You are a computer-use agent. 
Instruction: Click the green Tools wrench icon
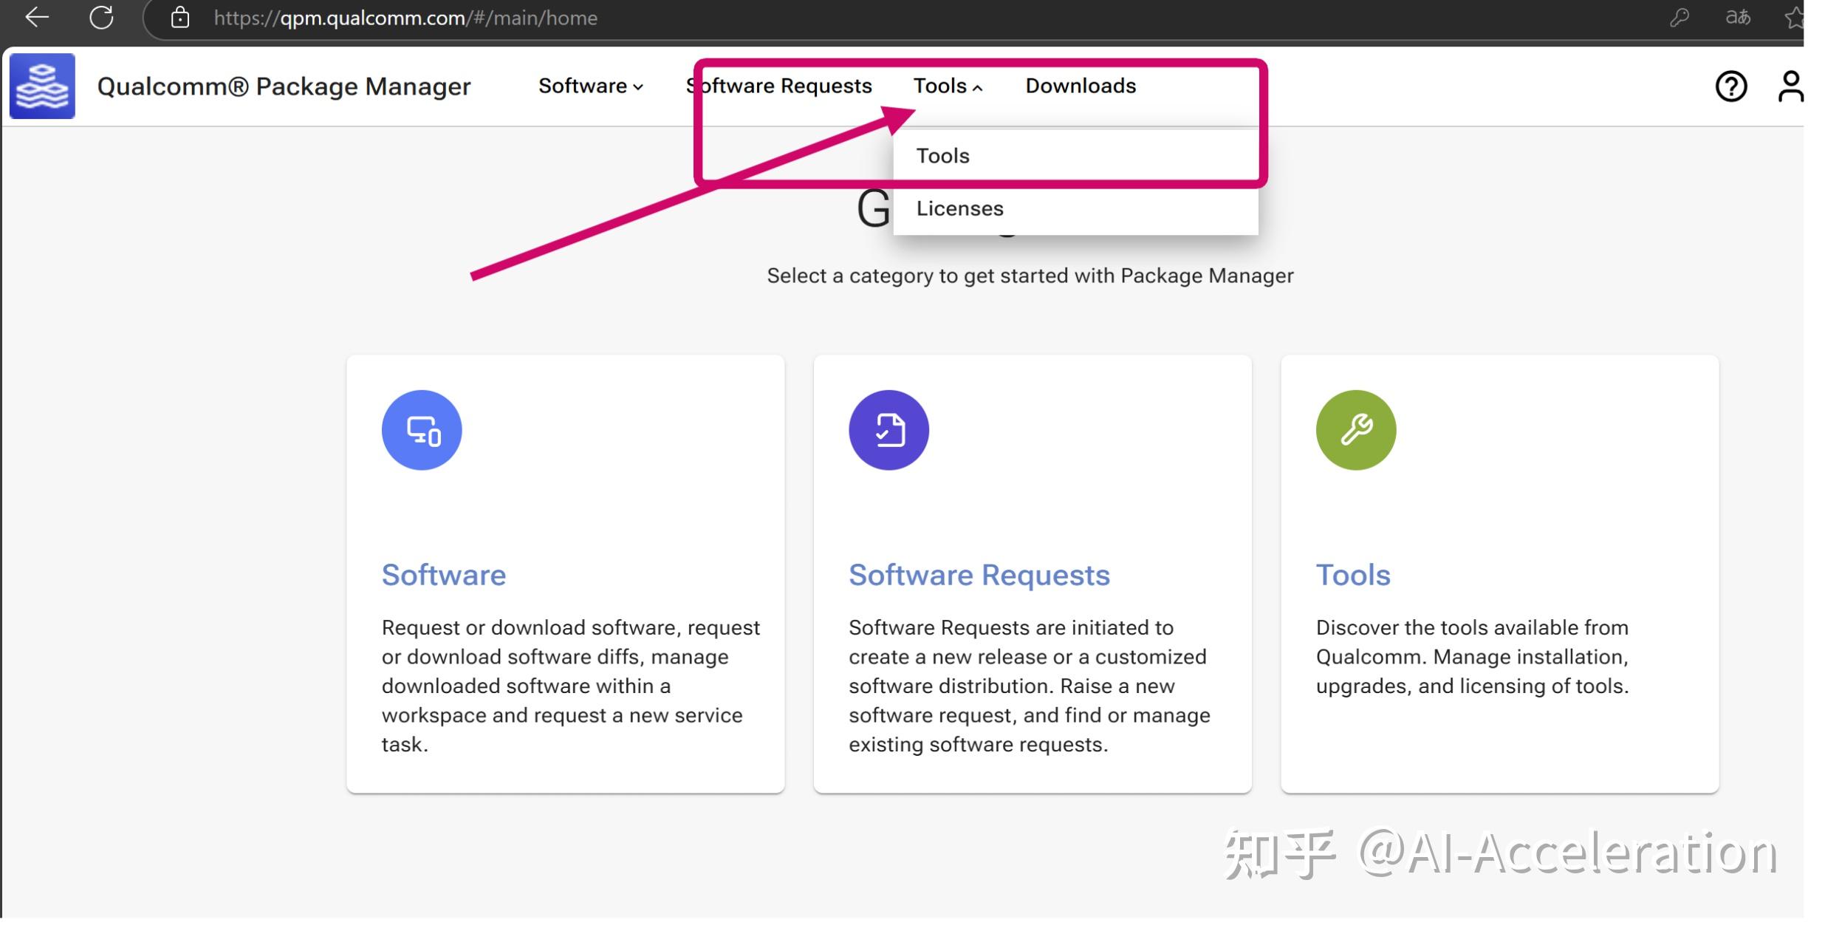tap(1356, 430)
